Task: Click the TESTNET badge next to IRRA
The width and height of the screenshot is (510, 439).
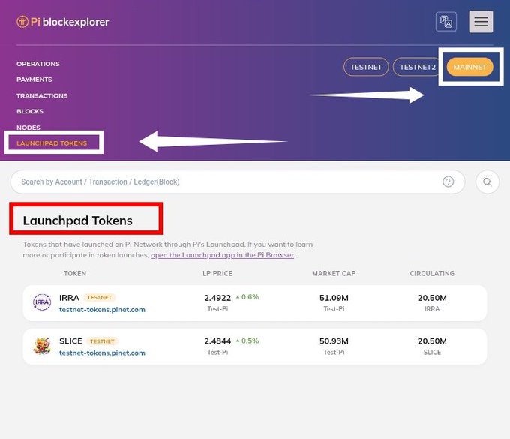Action: coord(100,297)
